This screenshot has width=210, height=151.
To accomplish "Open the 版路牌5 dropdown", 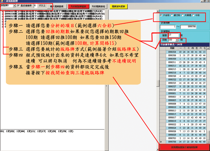I will [x=14, y=5].
